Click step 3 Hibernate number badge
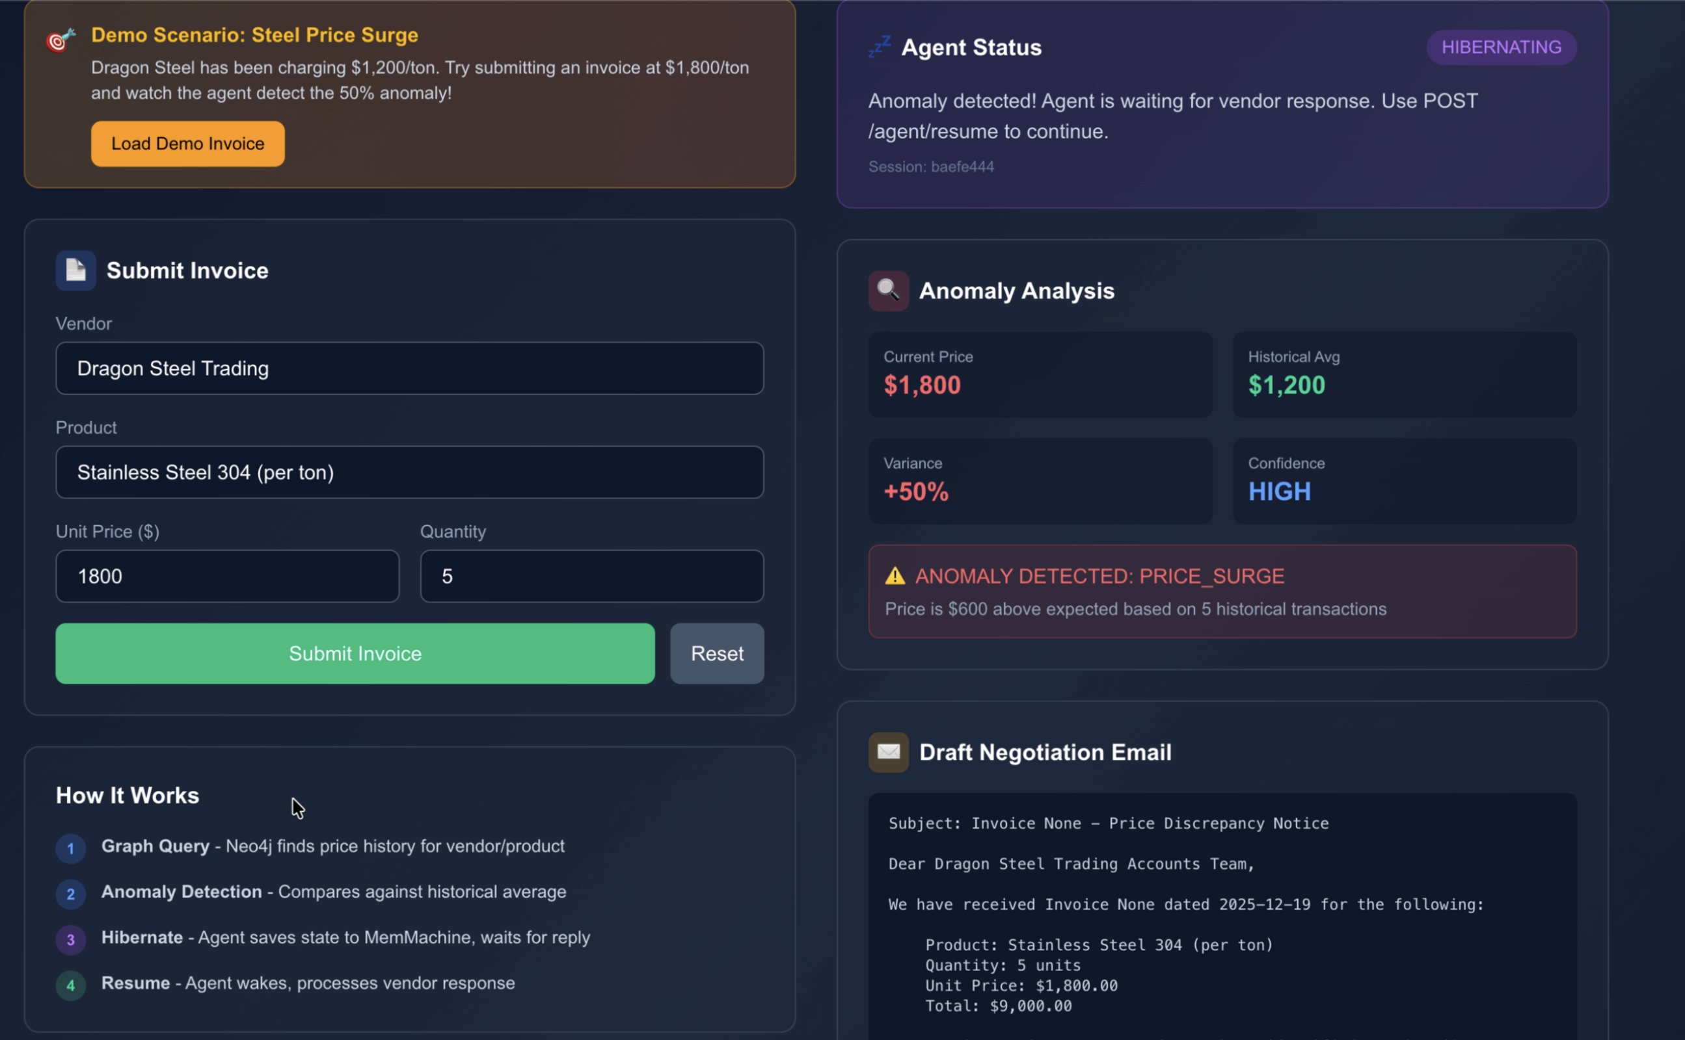The image size is (1685, 1040). click(x=70, y=940)
